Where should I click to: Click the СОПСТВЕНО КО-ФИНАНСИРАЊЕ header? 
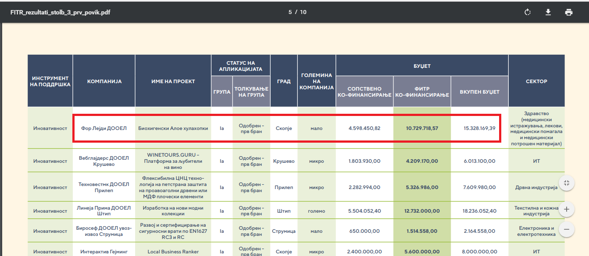(364, 92)
